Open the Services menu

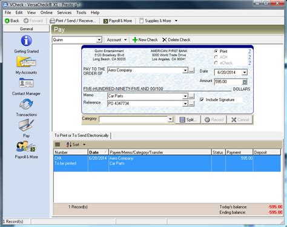64,13
